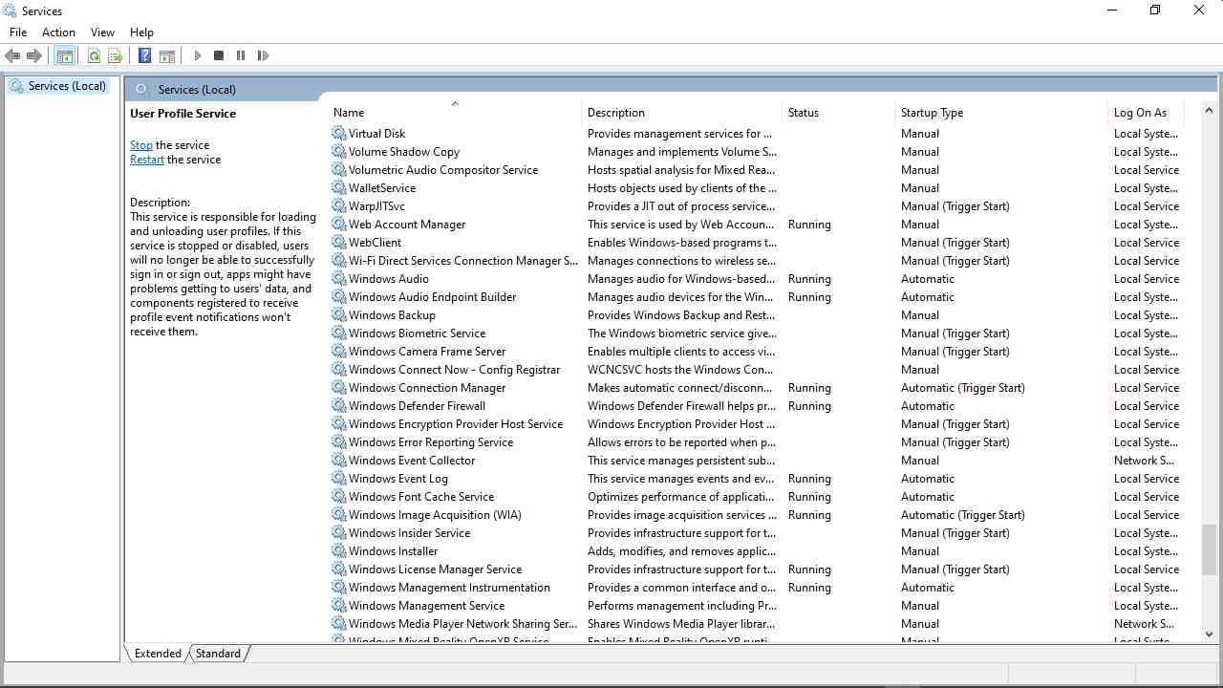
Task: Click the Stop the service link
Action: click(140, 145)
